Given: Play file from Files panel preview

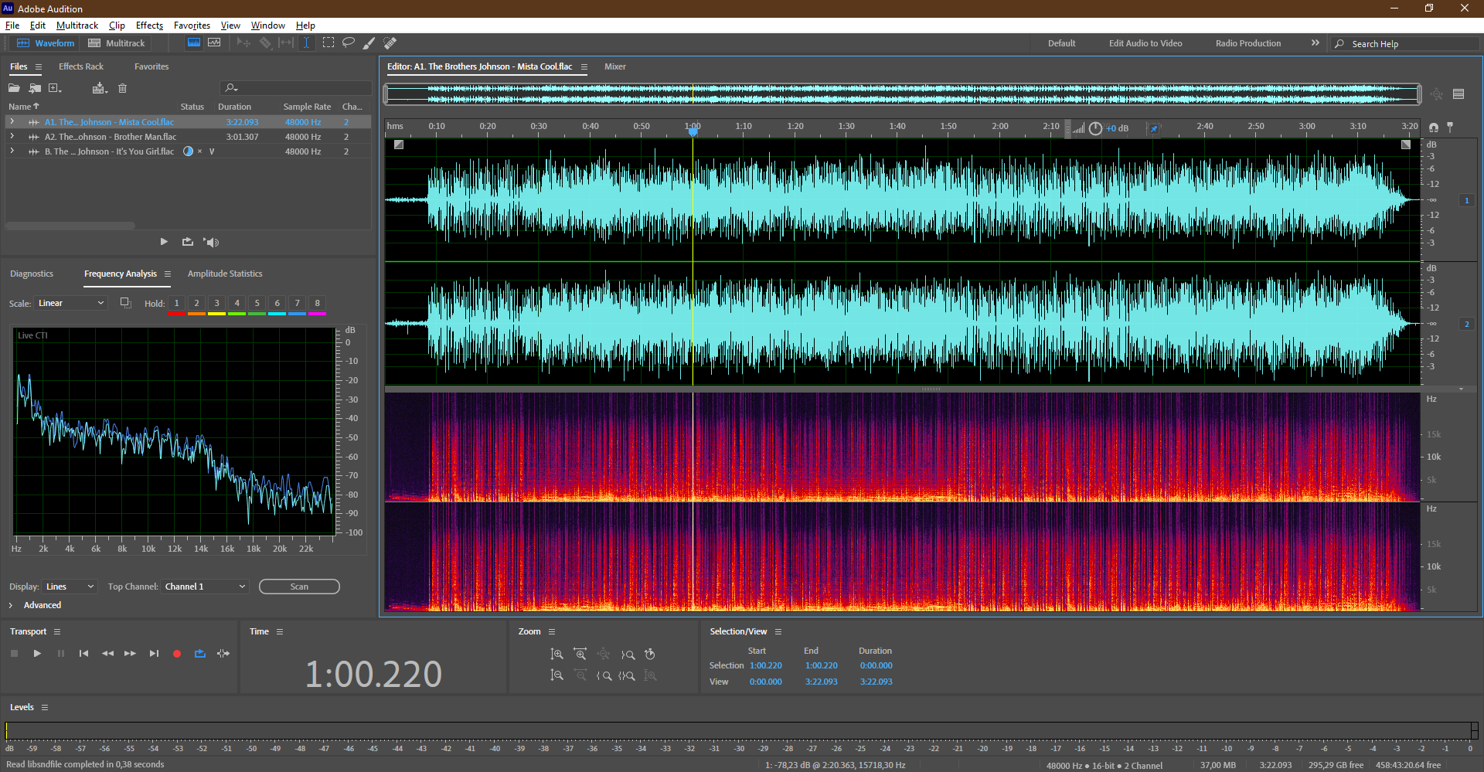Looking at the screenshot, I should tap(164, 242).
